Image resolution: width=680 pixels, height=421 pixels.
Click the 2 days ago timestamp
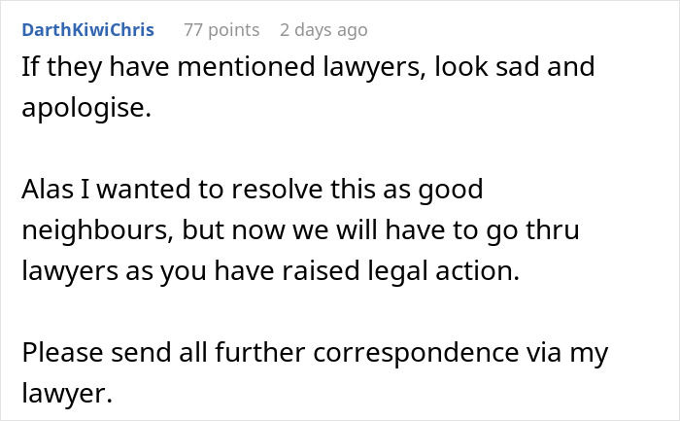[x=323, y=30]
